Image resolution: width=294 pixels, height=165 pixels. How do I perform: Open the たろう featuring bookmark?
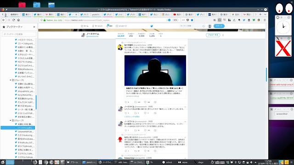(24, 135)
